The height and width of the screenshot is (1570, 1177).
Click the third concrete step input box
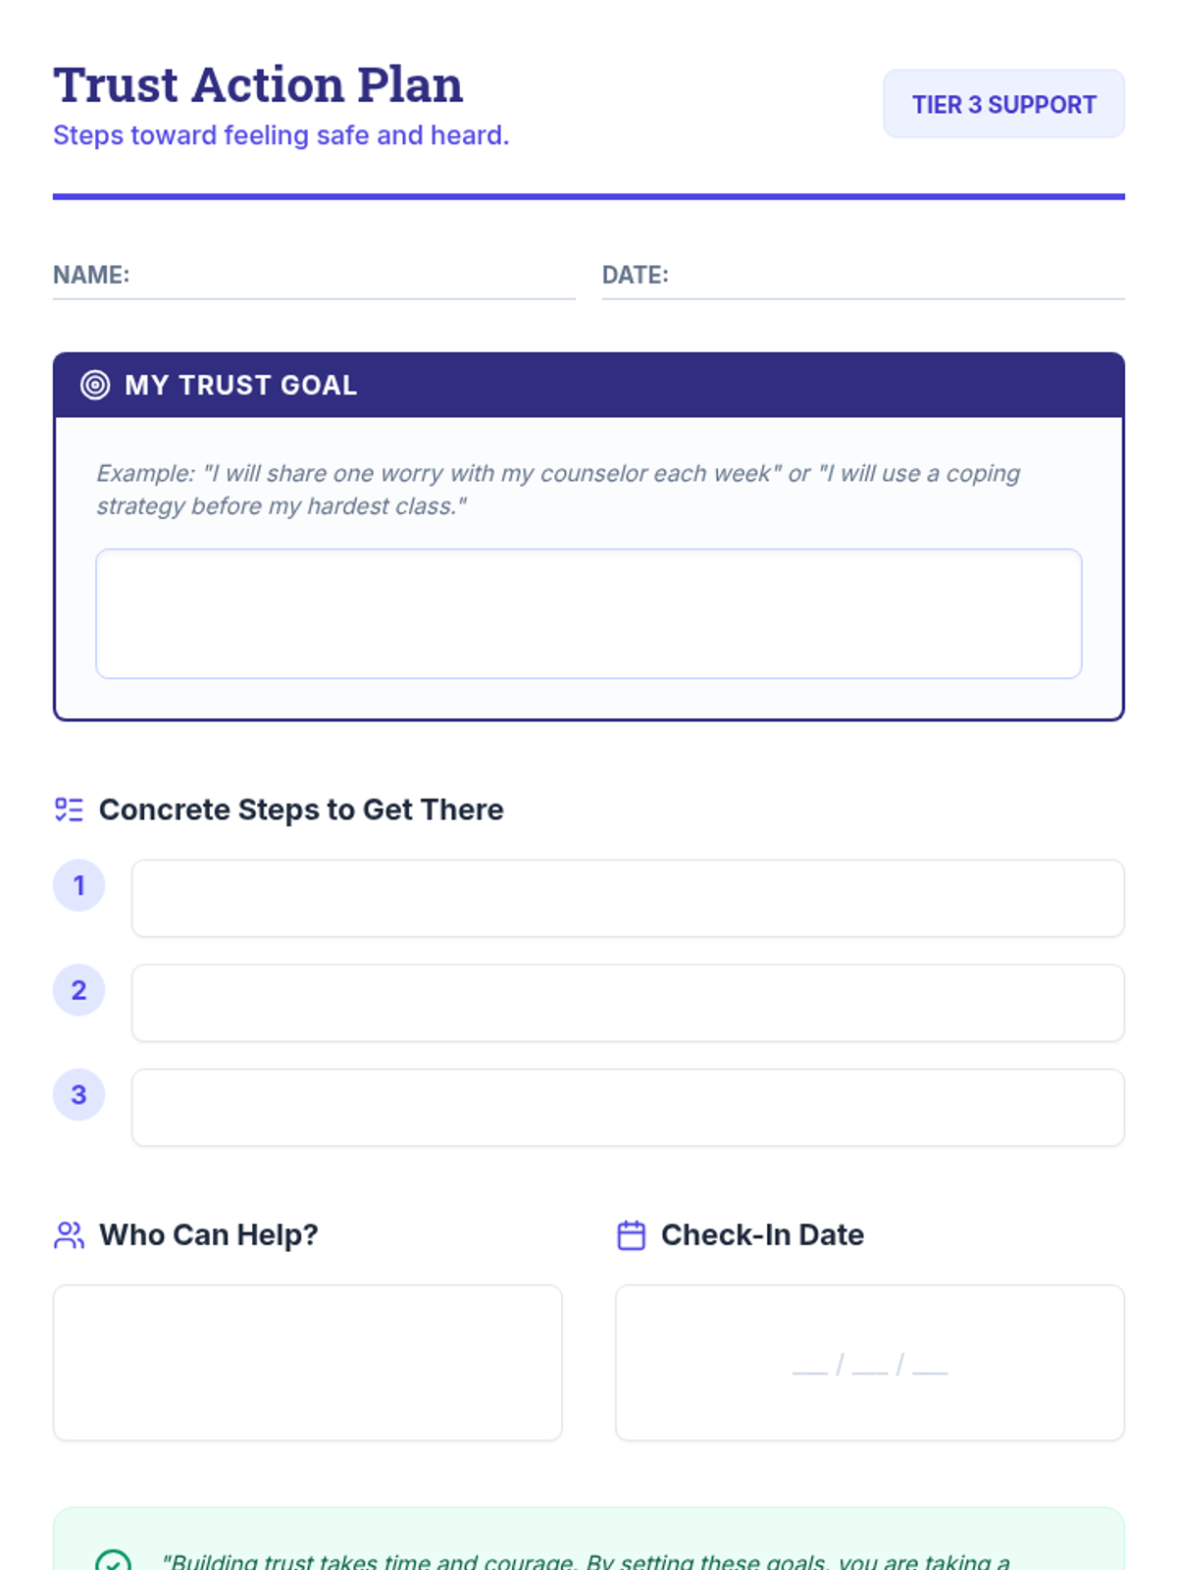click(x=628, y=1107)
